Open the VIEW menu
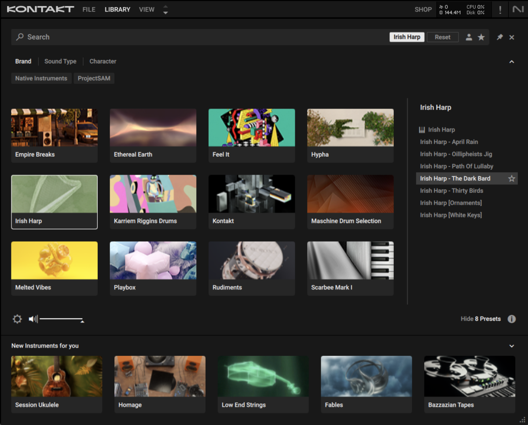528x425 pixels. 147,9
